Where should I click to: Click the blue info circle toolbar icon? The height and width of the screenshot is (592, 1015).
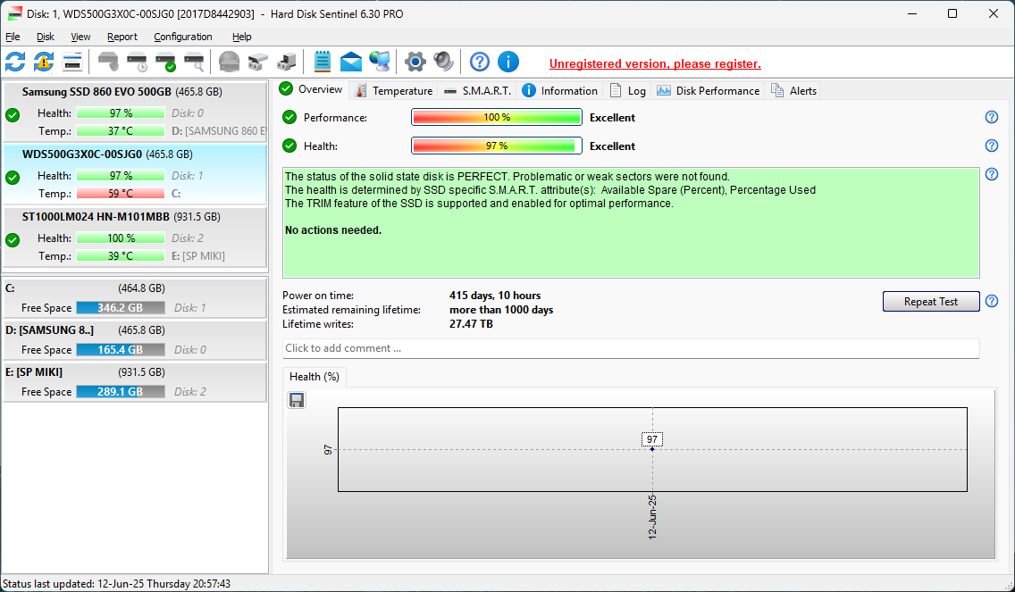508,63
